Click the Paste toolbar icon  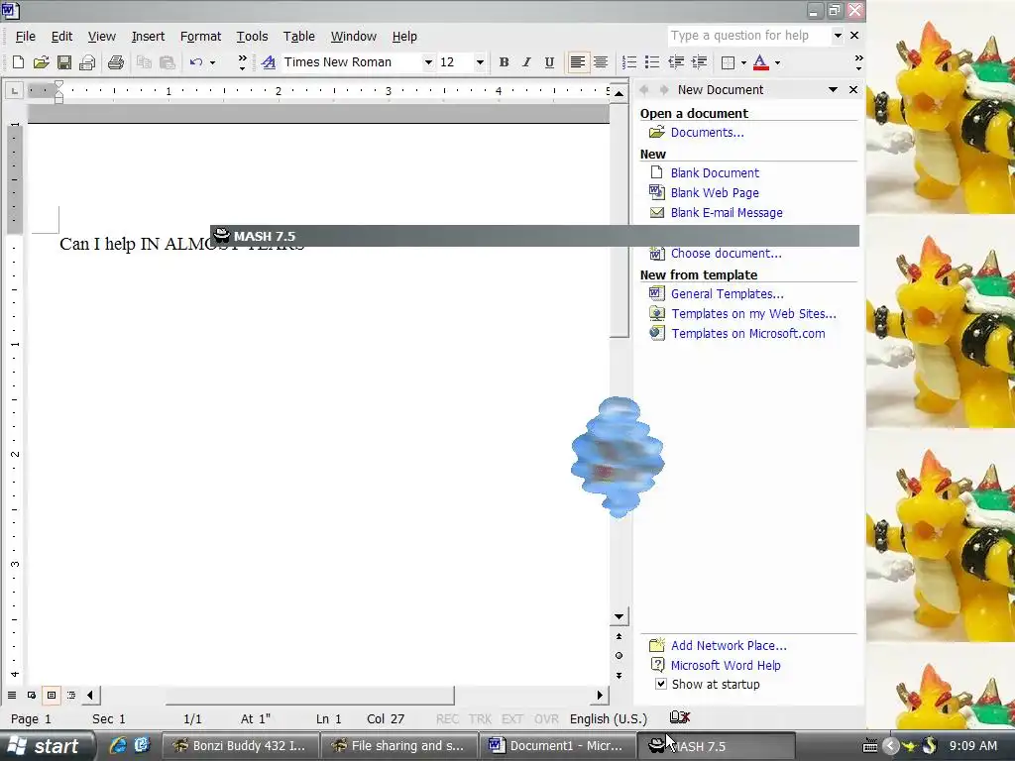(x=167, y=62)
